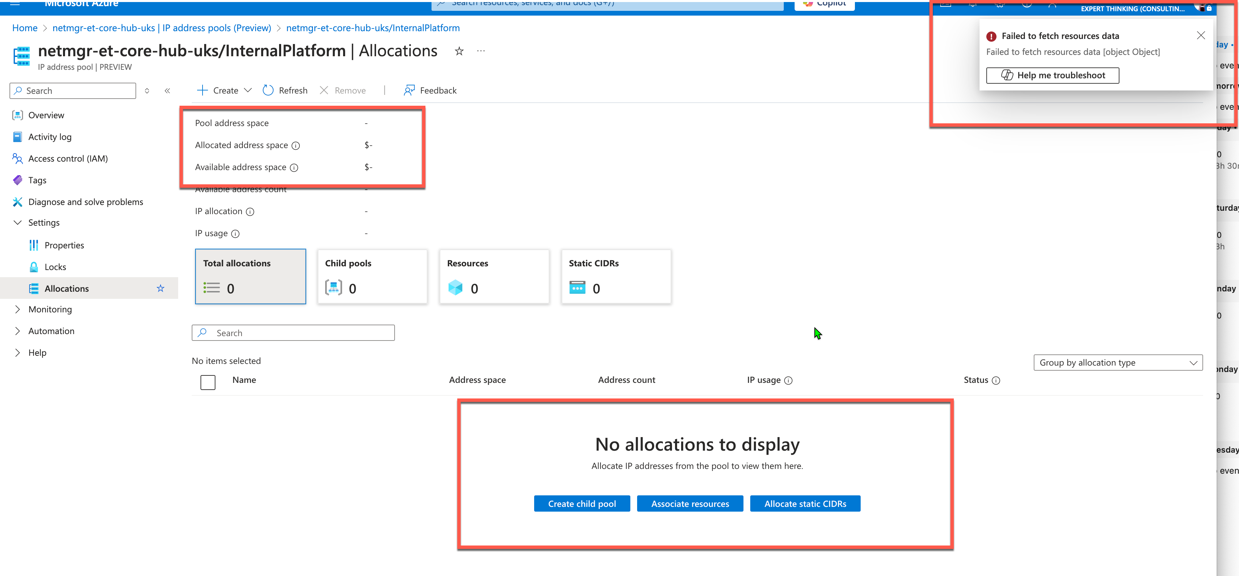Click the Refresh icon in toolbar
Image resolution: width=1239 pixels, height=576 pixels.
tap(268, 90)
